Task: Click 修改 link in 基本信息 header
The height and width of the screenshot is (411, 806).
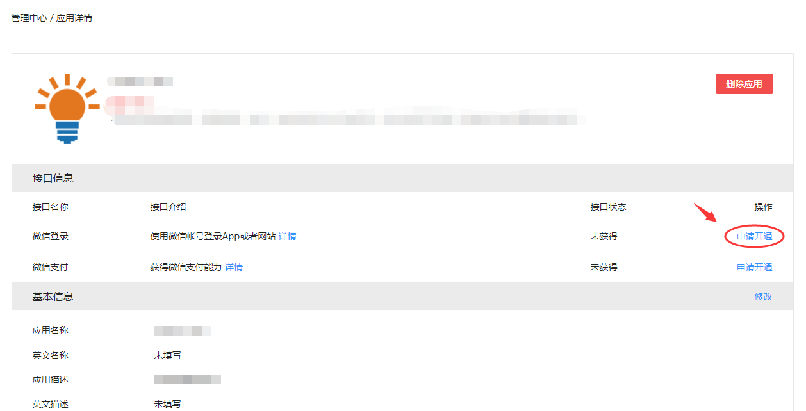Action: 764,296
